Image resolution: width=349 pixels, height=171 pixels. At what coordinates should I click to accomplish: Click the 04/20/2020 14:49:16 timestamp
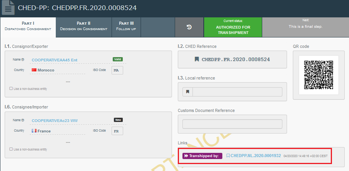point(306,156)
